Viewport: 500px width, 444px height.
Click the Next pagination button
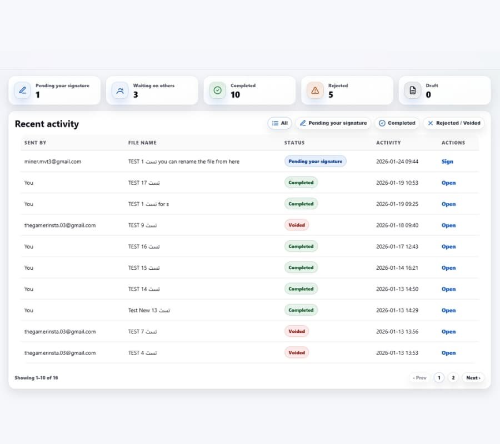(x=473, y=377)
